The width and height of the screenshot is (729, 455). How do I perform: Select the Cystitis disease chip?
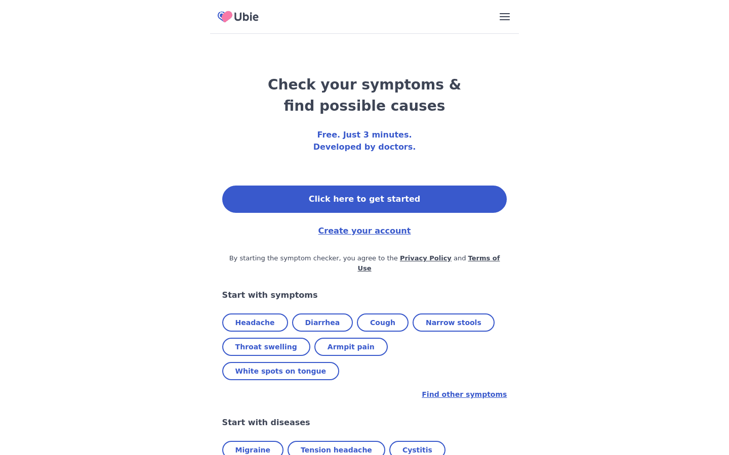pos(417,449)
